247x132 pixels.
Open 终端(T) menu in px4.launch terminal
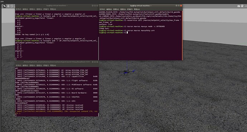tap(46, 65)
